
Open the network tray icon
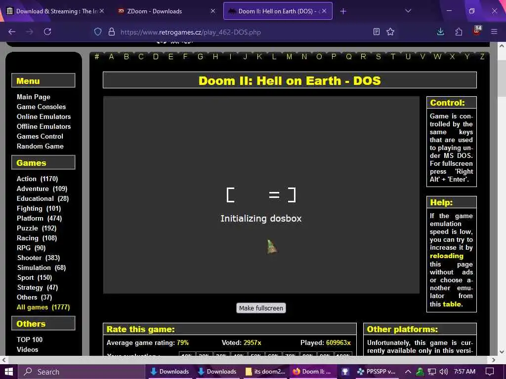(431, 372)
